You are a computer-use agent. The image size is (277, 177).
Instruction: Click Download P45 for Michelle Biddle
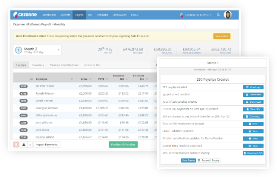253,153
